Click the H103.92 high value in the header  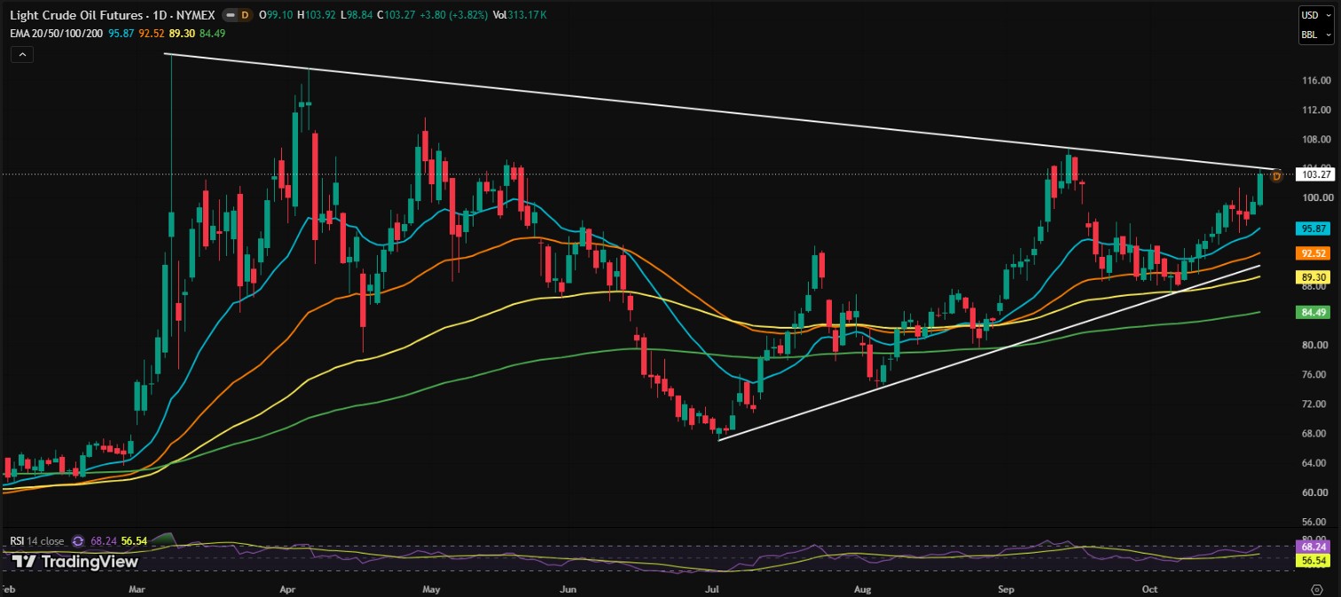tap(318, 15)
